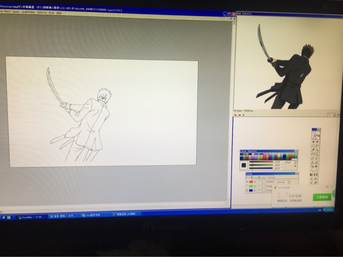Click the green 立即清理 button
This screenshot has width=343, height=257.
[322, 197]
